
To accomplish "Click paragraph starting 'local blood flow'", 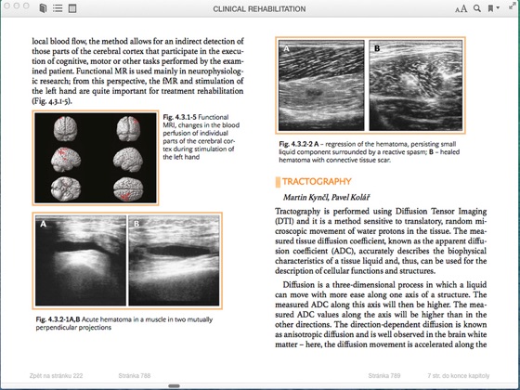I will (137, 71).
